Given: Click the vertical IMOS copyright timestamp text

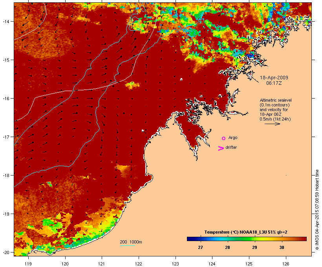Looking at the screenshot, I should click(317, 210).
